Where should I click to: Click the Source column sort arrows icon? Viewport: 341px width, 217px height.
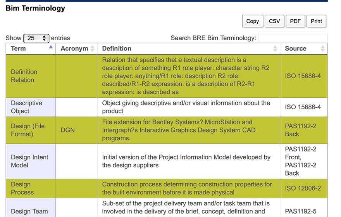click(323, 48)
